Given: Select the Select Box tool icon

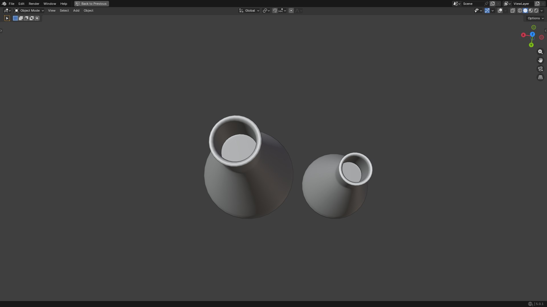Looking at the screenshot, I should click(x=7, y=18).
